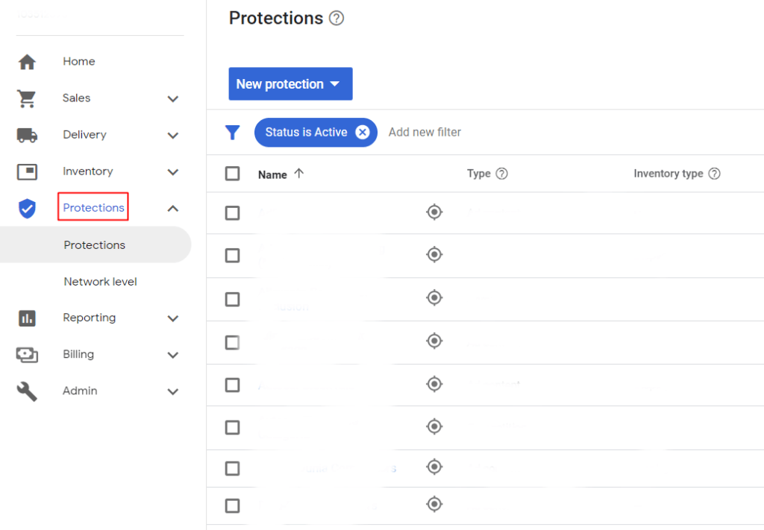The width and height of the screenshot is (764, 530).
Task: Open the Protections help question mark
Action: pyautogui.click(x=336, y=17)
